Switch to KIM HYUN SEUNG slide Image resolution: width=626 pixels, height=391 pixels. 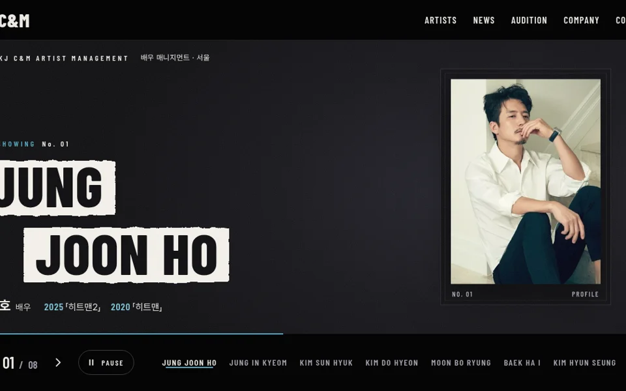tap(584, 363)
